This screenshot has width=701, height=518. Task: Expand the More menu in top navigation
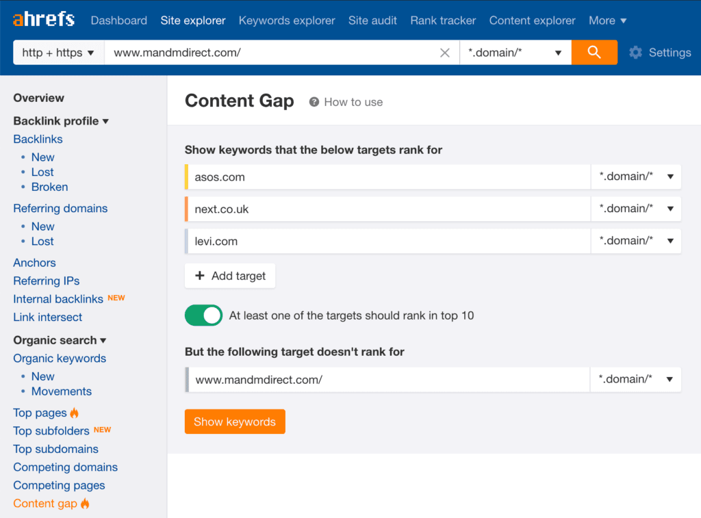click(607, 21)
